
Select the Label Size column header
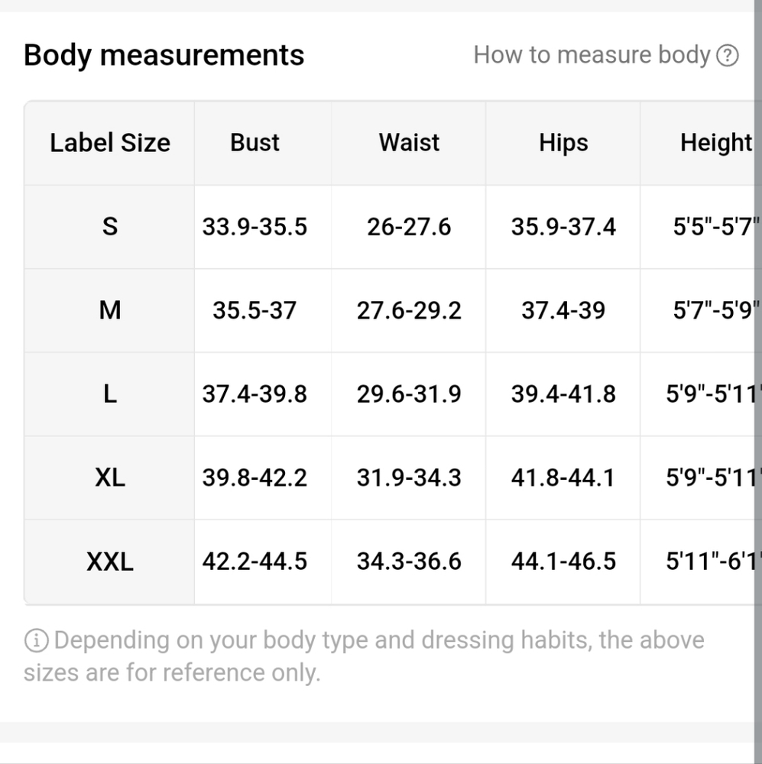pos(110,143)
